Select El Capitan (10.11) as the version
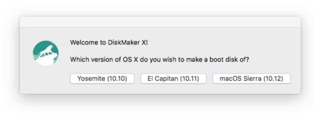The height and width of the screenshot is (117, 319). [x=173, y=79]
